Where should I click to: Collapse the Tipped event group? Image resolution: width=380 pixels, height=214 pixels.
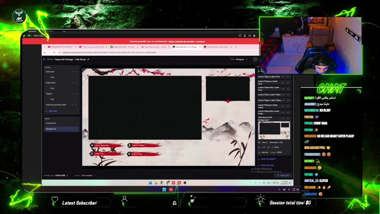pos(76,94)
